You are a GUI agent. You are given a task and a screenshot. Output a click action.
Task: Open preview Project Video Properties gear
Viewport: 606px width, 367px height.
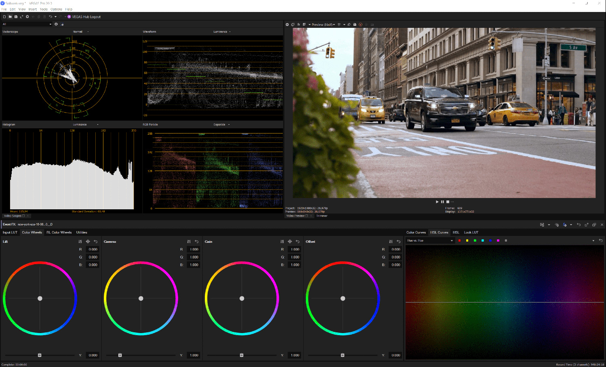[x=287, y=25]
